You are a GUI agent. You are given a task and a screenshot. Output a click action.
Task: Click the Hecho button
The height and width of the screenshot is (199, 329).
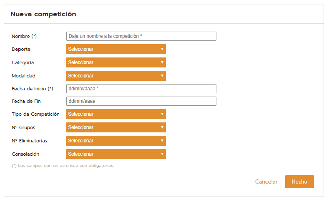point(299,182)
